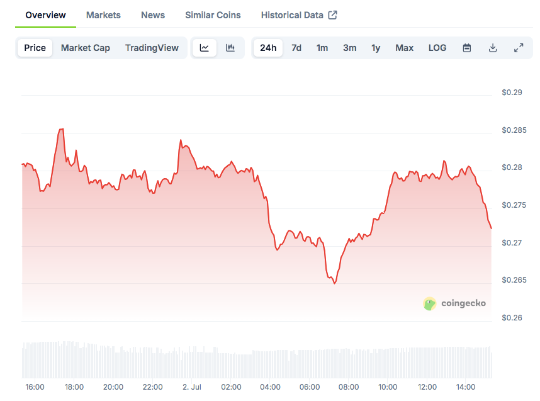Click the $0.28 price axis label
Viewport: 540px width, 401px height.
point(512,167)
